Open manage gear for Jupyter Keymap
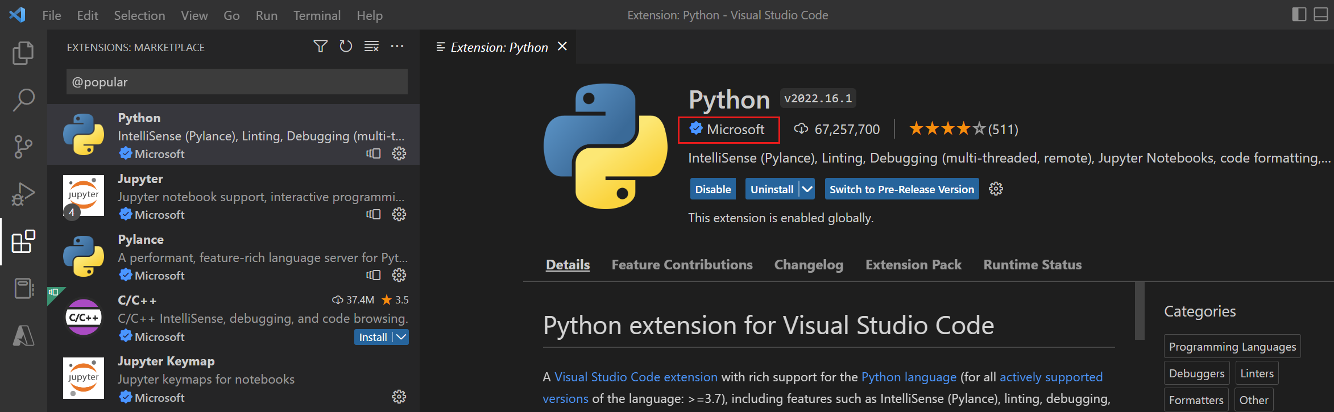 tap(399, 397)
